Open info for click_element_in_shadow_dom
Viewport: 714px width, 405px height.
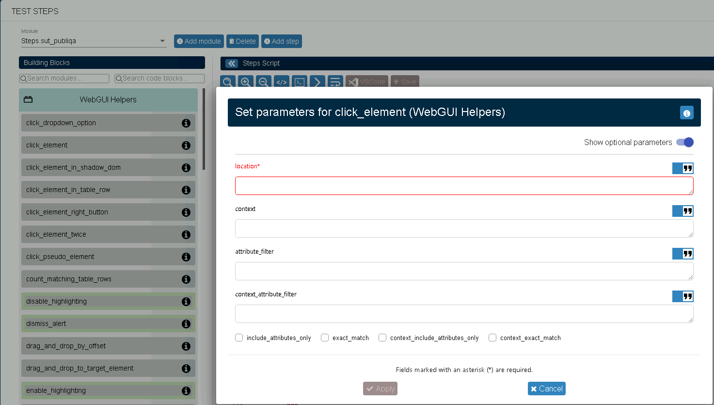click(x=186, y=168)
